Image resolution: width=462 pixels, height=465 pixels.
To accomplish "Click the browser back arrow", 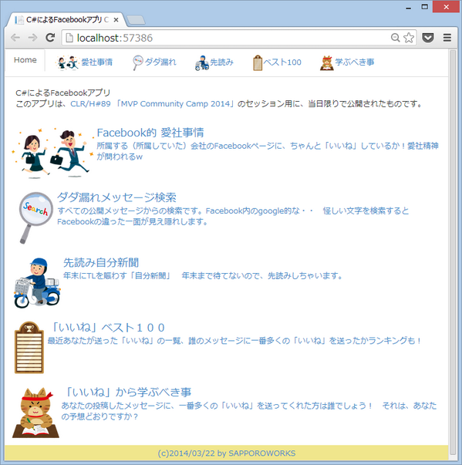I will pyautogui.click(x=15, y=38).
